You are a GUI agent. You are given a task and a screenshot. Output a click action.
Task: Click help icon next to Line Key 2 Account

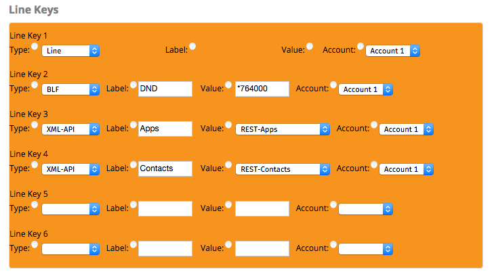[333, 85]
